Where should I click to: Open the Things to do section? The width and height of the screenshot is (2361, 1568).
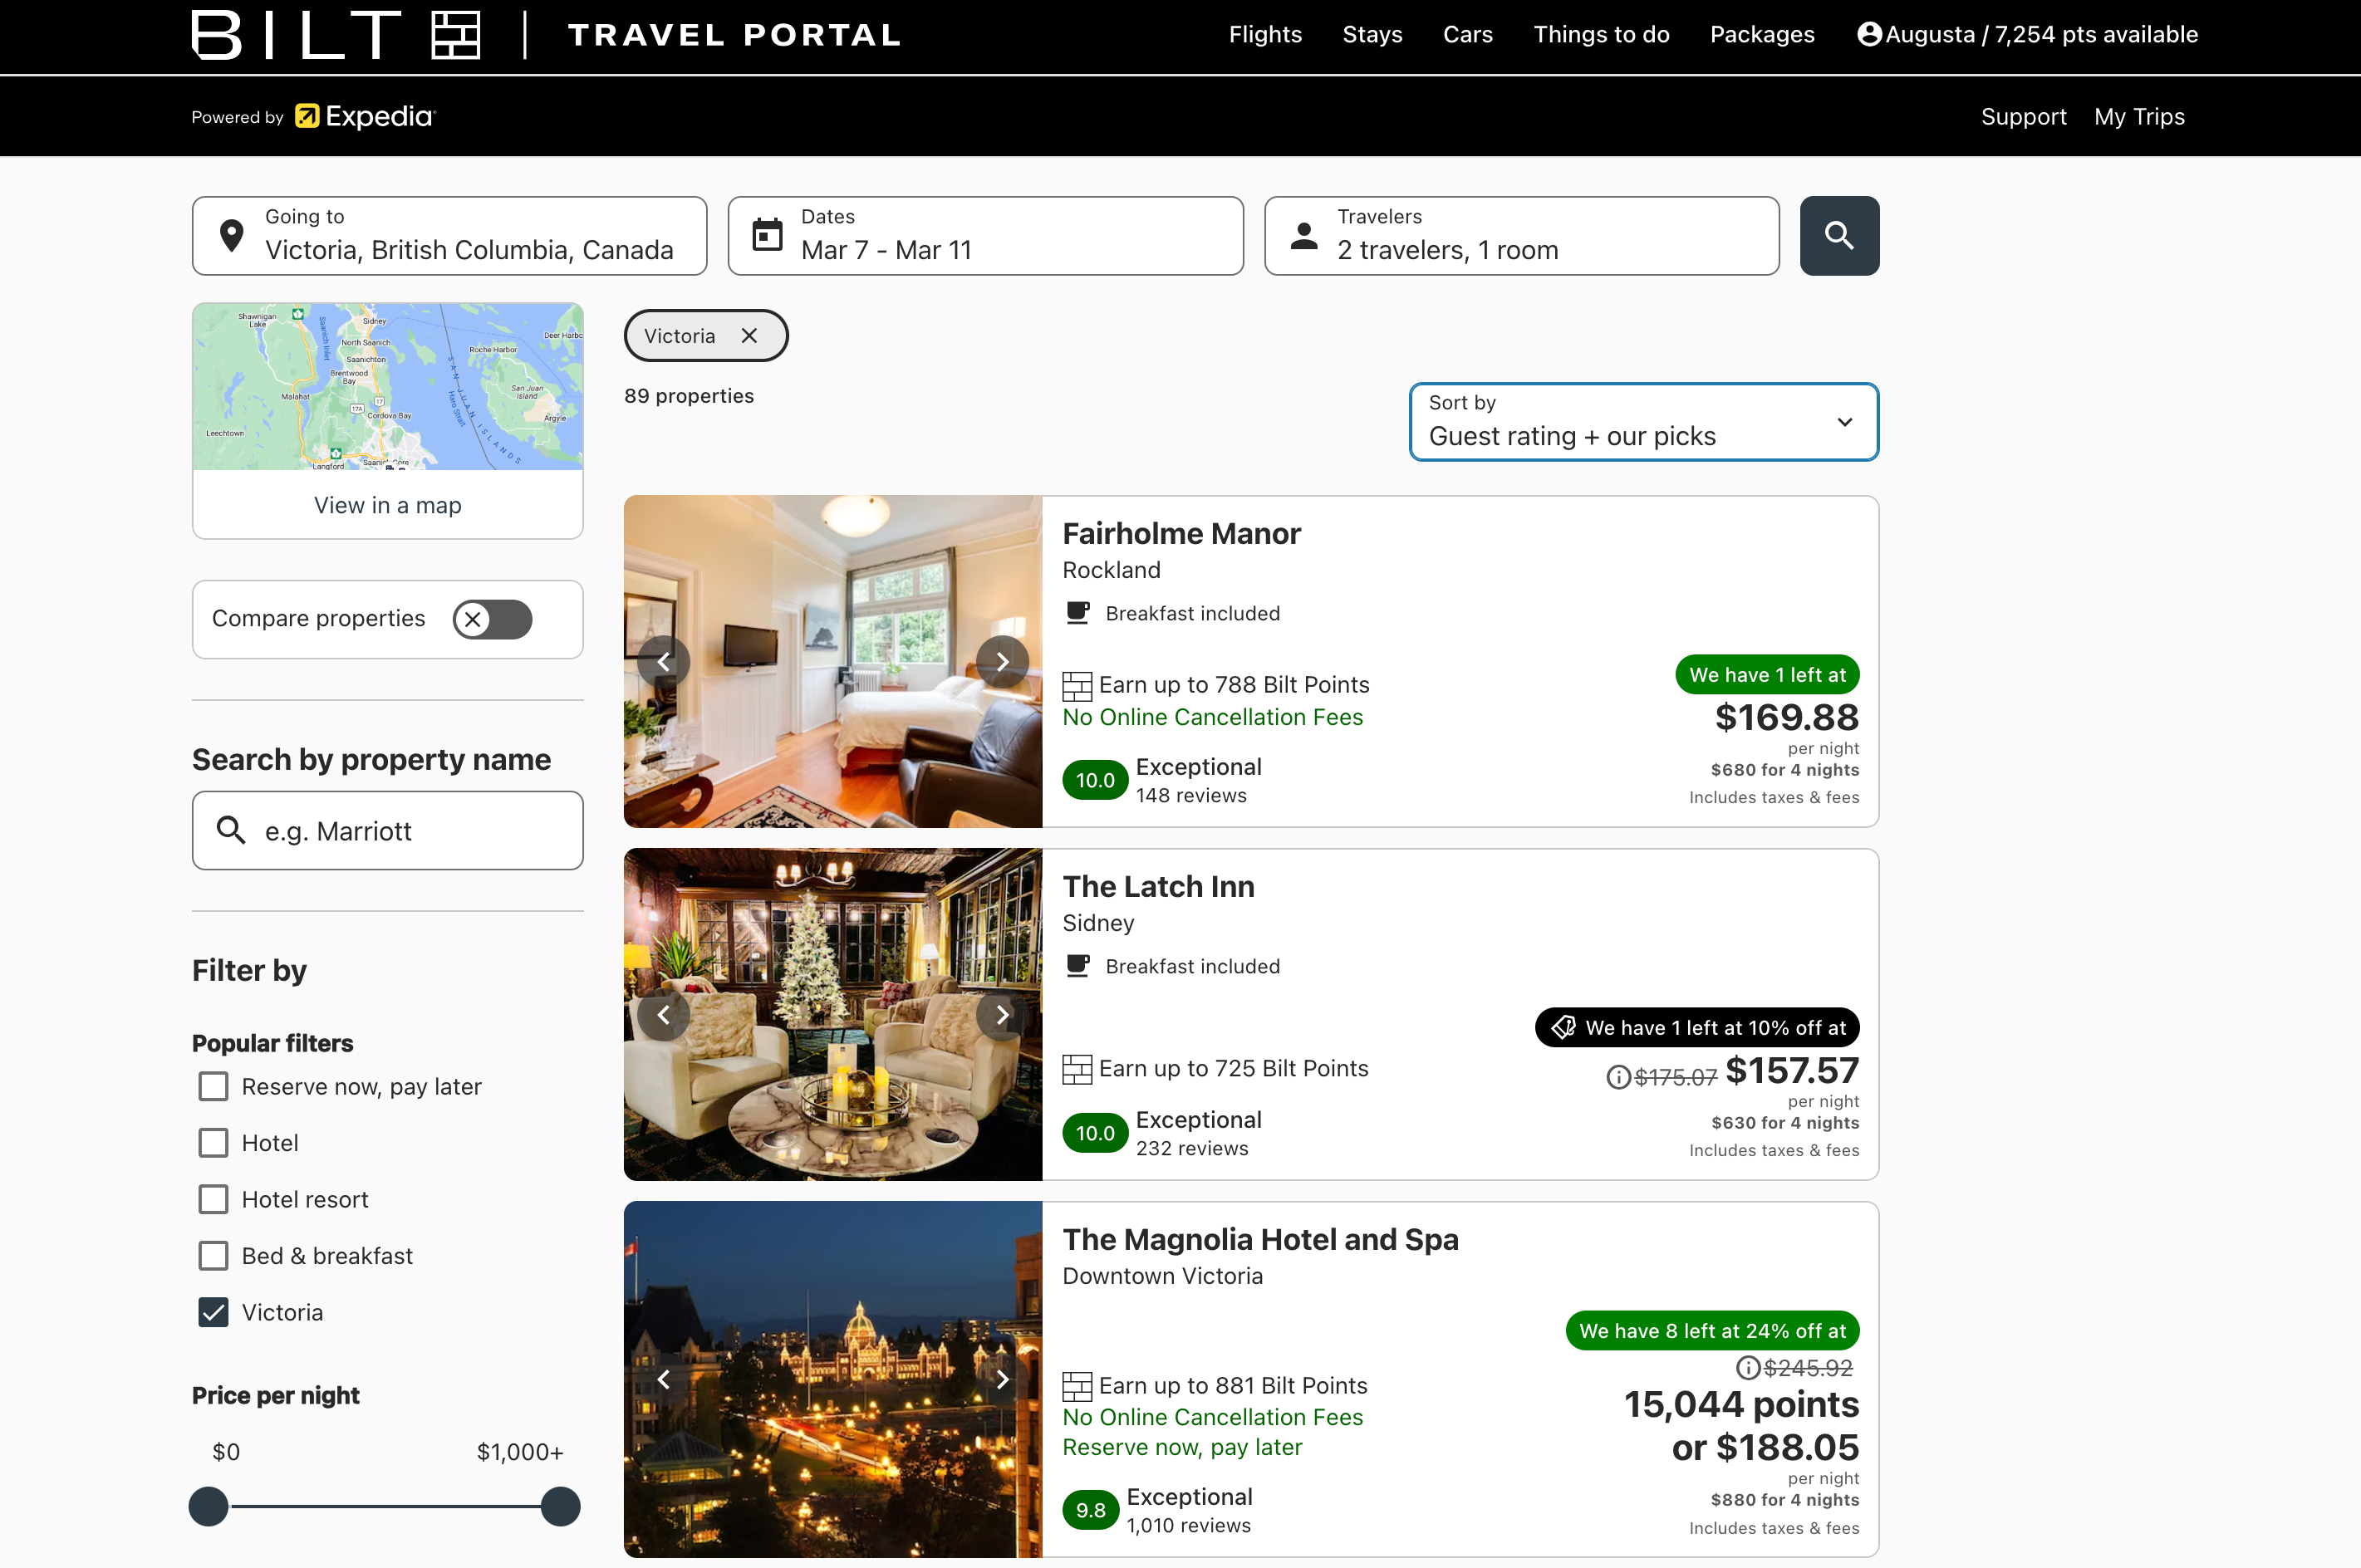[1601, 34]
